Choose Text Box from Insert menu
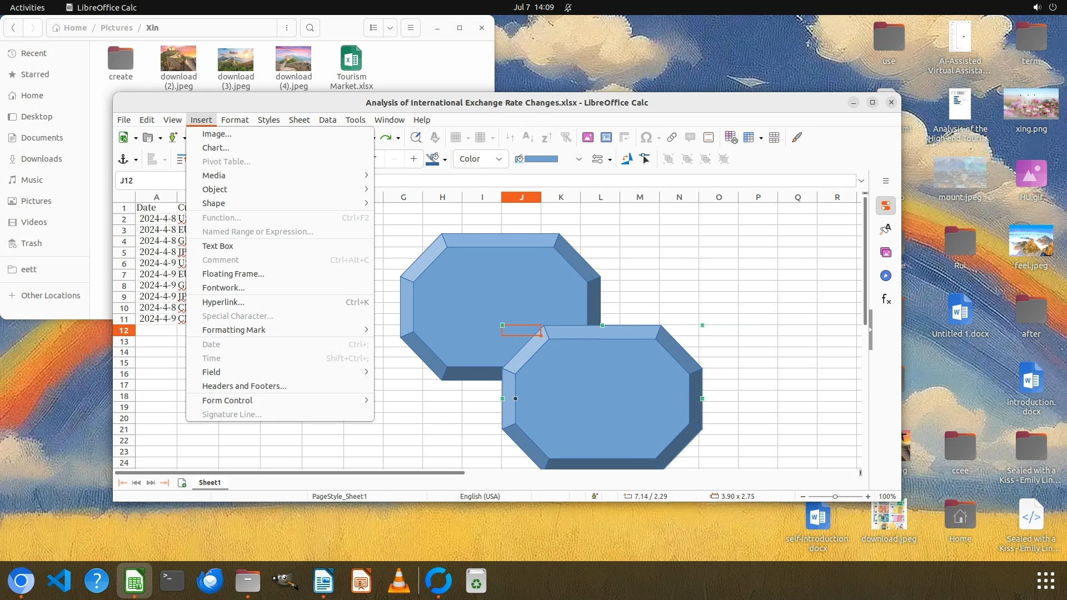The height and width of the screenshot is (600, 1067). [217, 246]
